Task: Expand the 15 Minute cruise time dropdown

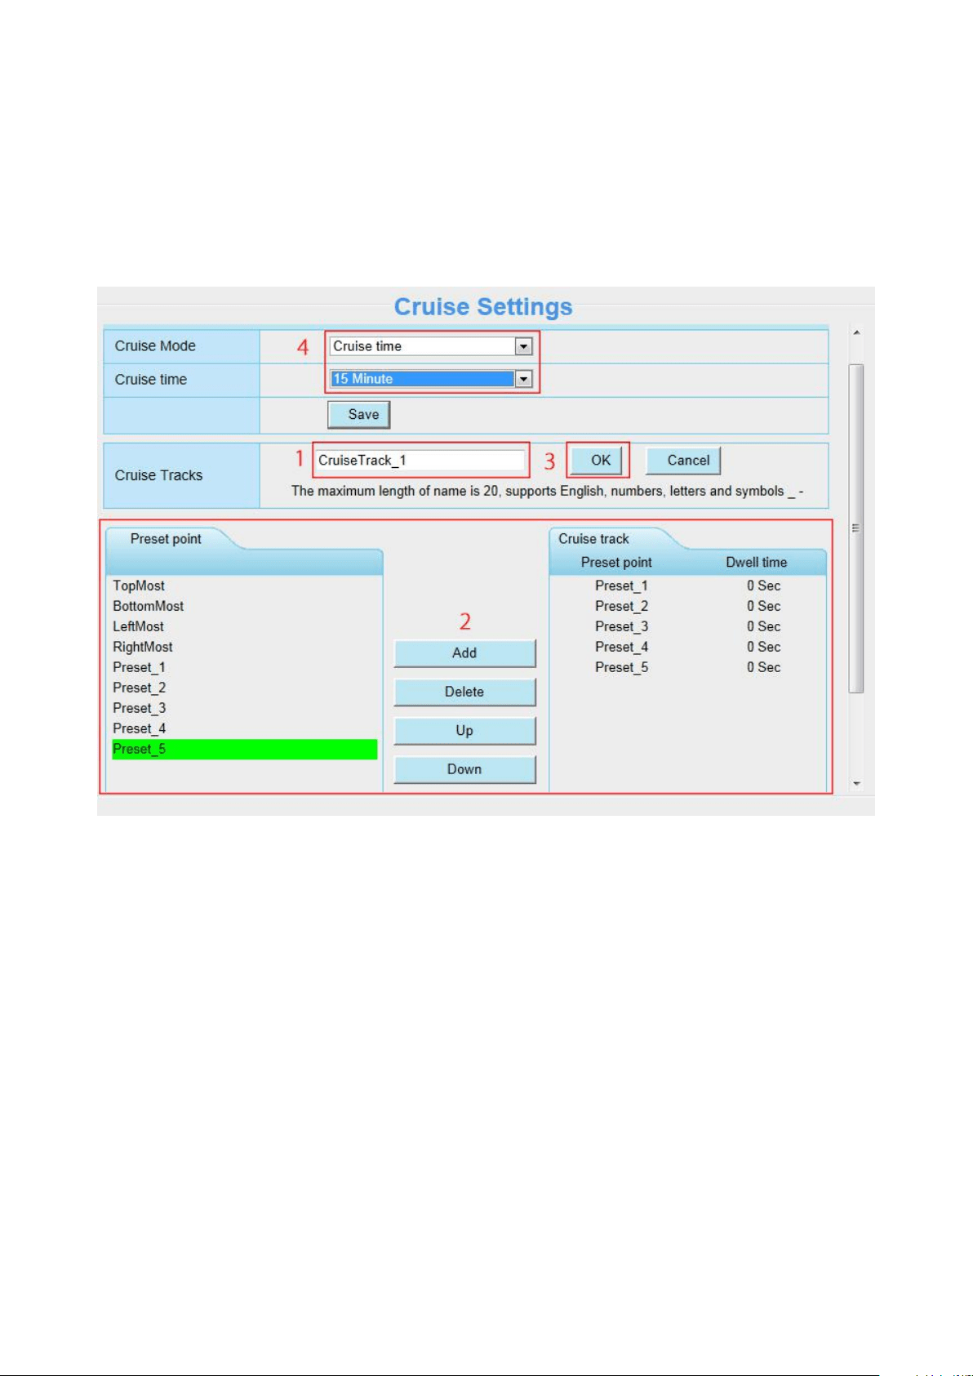Action: point(431,379)
